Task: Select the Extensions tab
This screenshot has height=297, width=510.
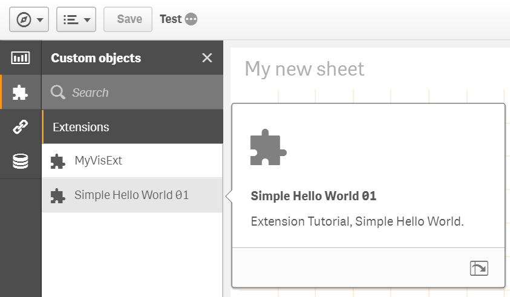Action: click(81, 127)
